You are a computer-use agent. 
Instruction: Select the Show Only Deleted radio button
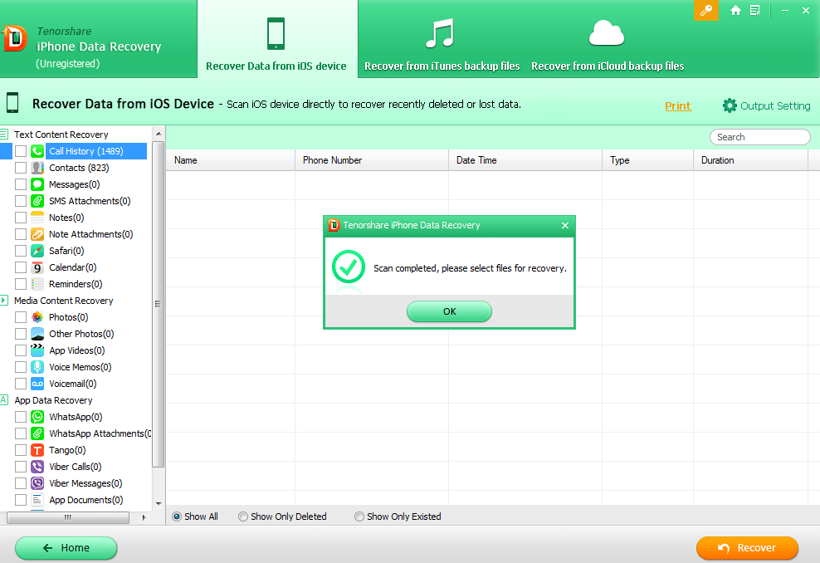pos(242,516)
